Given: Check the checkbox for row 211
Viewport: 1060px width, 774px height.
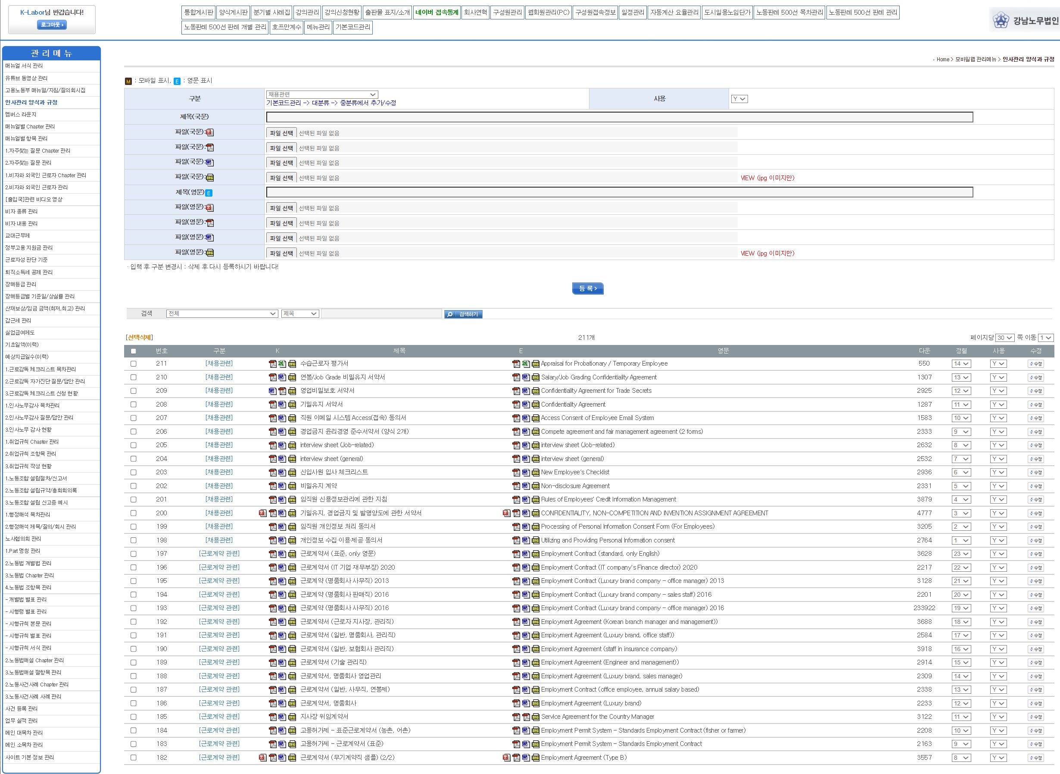Looking at the screenshot, I should click(134, 363).
